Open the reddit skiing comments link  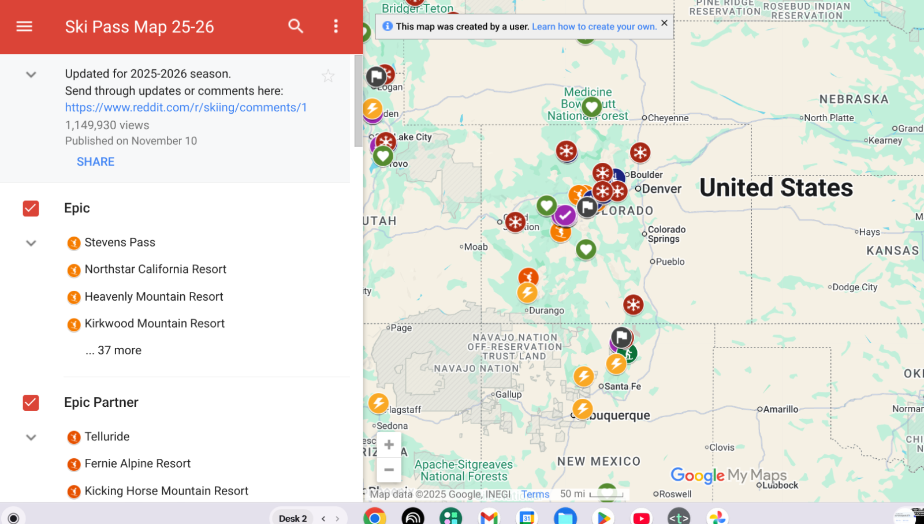(x=185, y=107)
